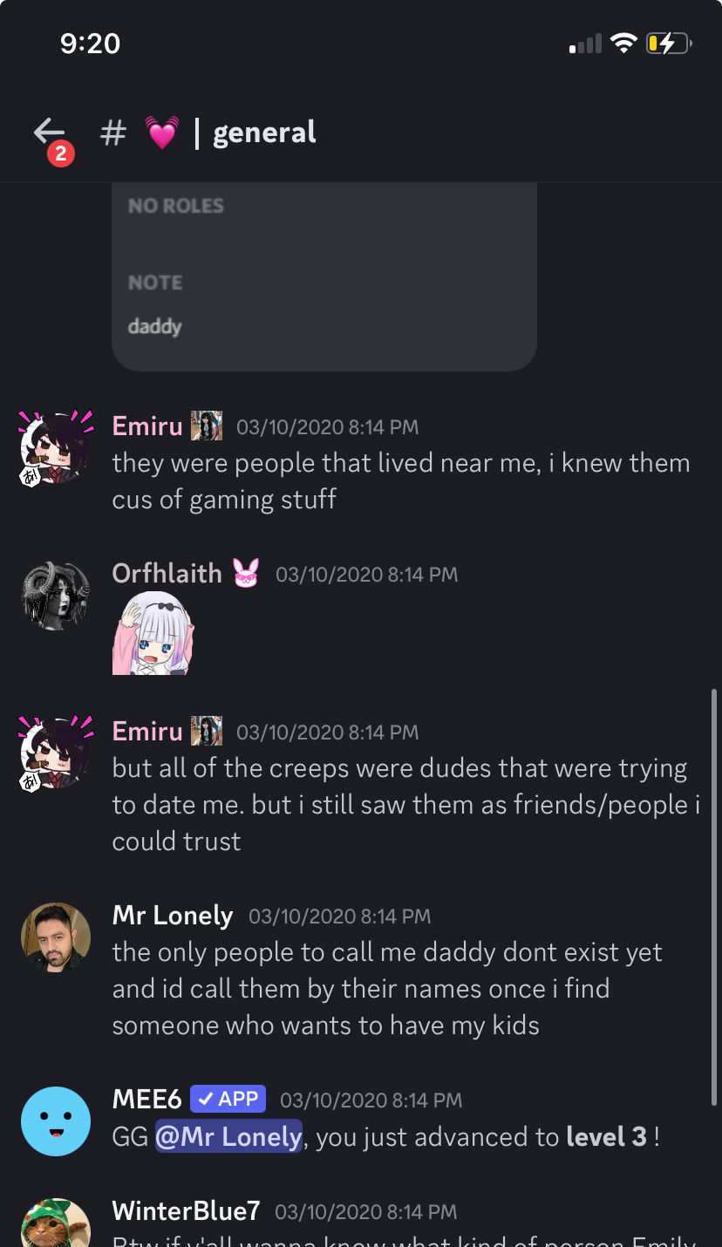Image resolution: width=722 pixels, height=1247 pixels.
Task: Tap WinterBlue7's cat avatar
Action: 56,1223
